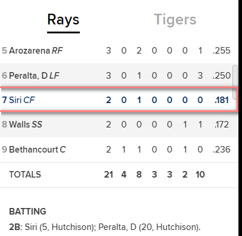Screen dimensions: 242x236
Task: Click Bethancourt's .236 batting average
Action: coord(222,150)
